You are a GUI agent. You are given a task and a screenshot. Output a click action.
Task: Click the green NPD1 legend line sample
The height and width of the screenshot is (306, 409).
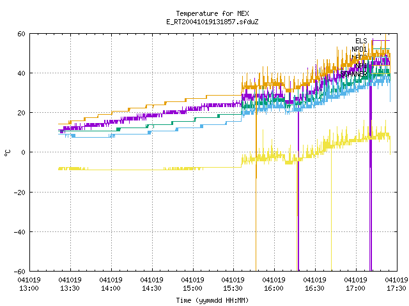pyautogui.click(x=381, y=49)
